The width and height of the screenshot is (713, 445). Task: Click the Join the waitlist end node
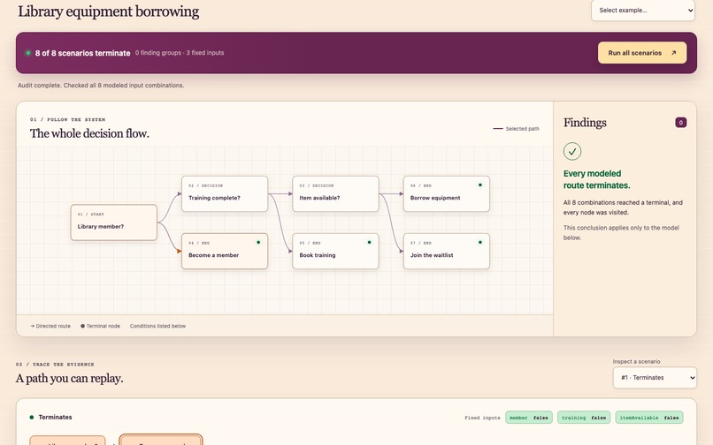click(x=447, y=251)
